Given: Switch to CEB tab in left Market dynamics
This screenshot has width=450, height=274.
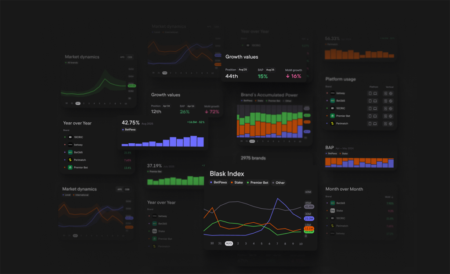Looking at the screenshot, I should pyautogui.click(x=130, y=57).
